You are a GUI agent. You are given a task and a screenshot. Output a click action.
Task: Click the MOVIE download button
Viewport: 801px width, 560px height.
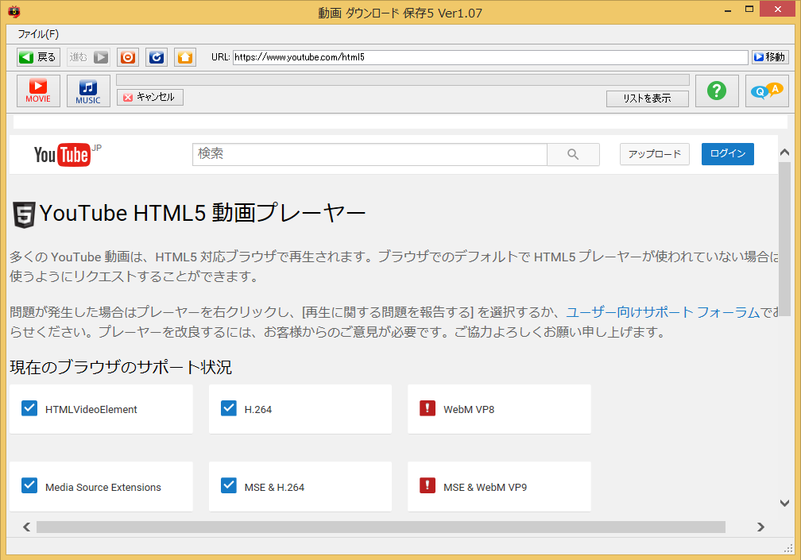[x=38, y=91]
